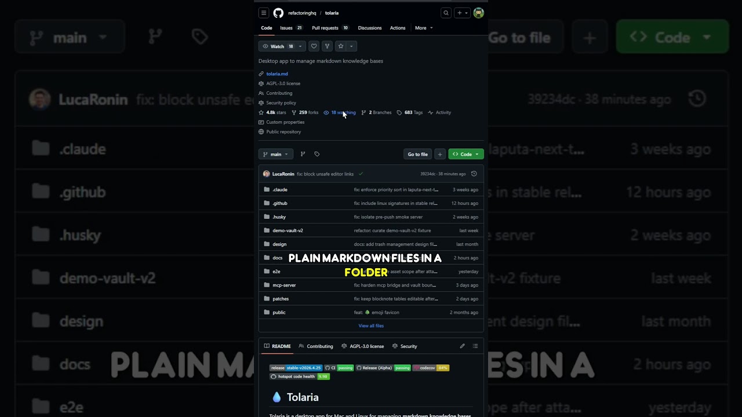View the 4.8k stars link
Image resolution: width=742 pixels, height=417 pixels.
click(272, 112)
